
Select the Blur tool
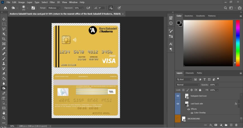tap(4, 84)
